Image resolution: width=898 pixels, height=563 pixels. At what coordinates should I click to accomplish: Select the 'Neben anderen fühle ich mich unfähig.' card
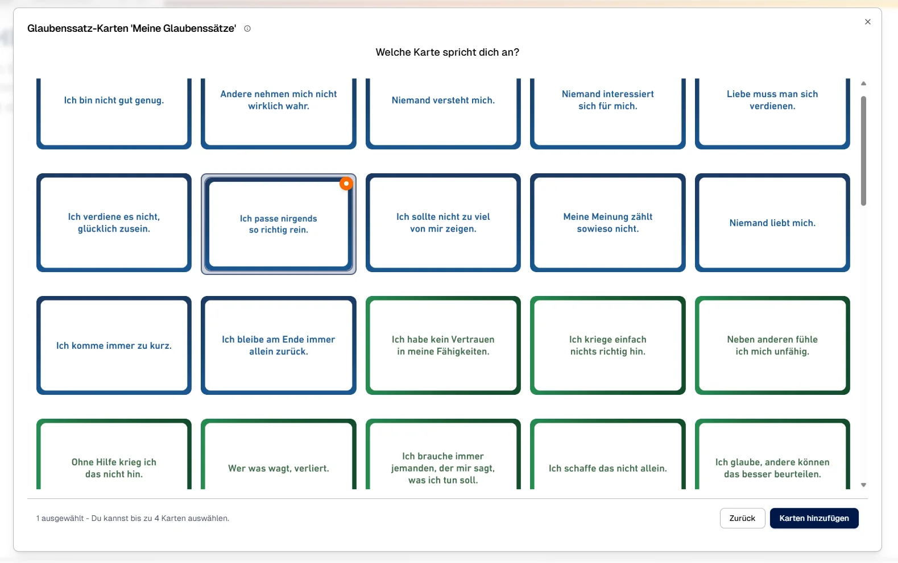(x=772, y=345)
